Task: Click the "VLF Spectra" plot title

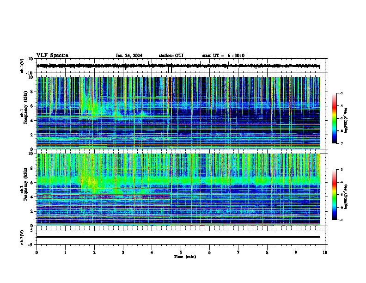Action: coord(52,55)
